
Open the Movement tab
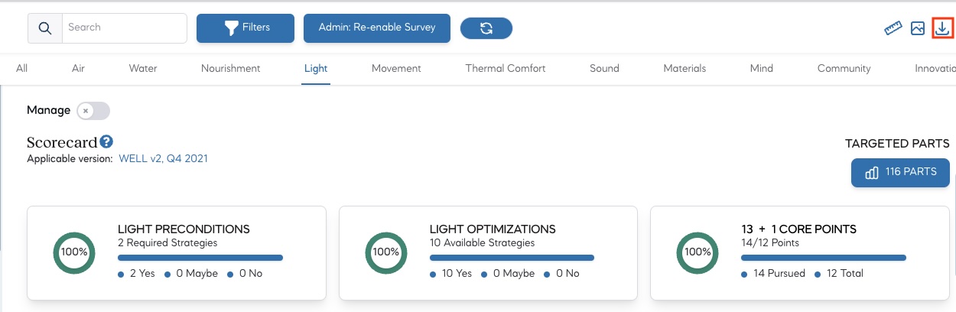pyautogui.click(x=396, y=68)
